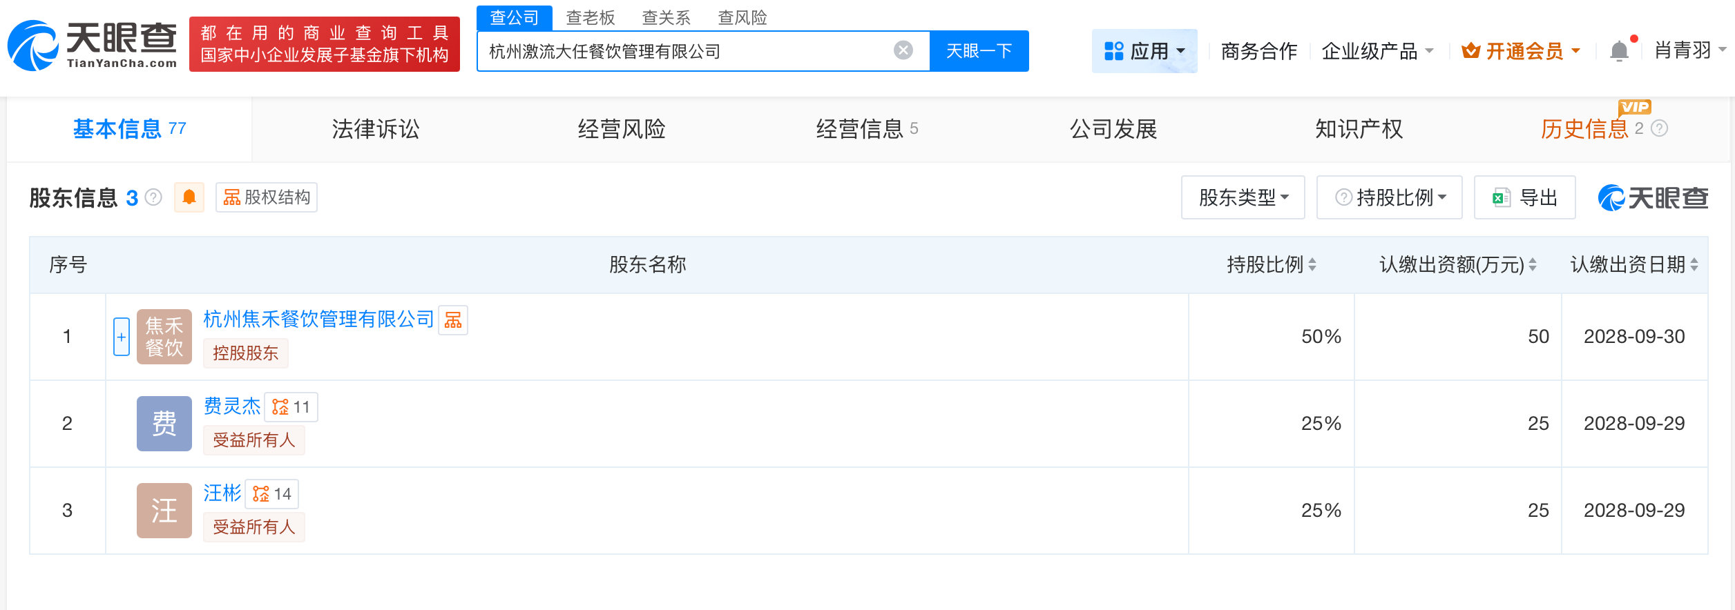Open the 基本信息 tab
This screenshot has width=1735, height=610.
(x=129, y=129)
